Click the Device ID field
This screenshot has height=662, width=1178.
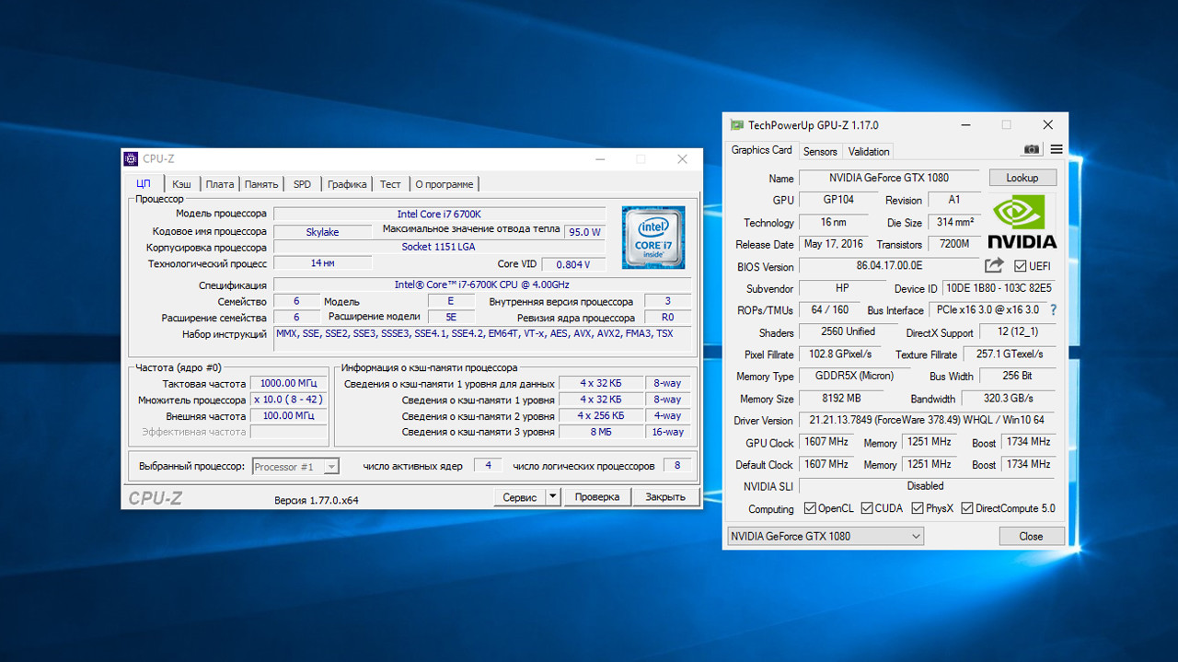point(999,288)
